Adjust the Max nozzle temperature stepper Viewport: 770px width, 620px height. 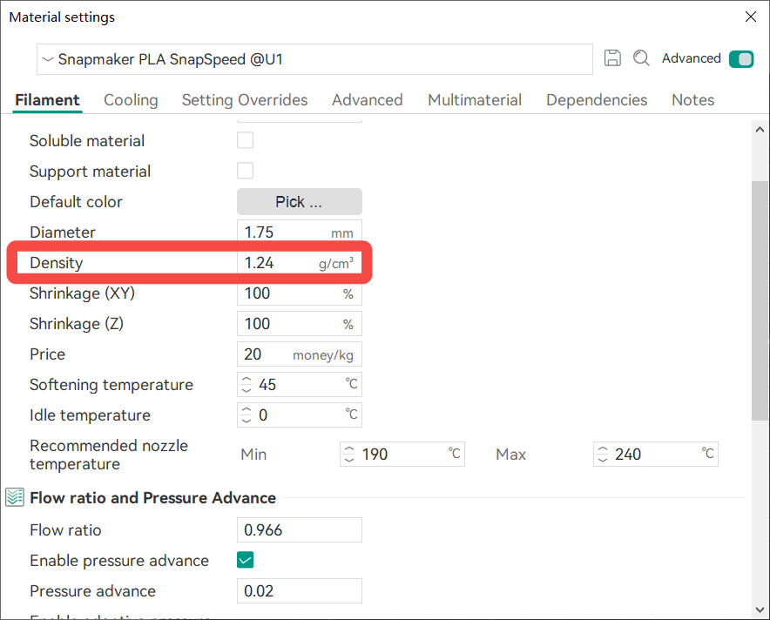click(x=603, y=454)
